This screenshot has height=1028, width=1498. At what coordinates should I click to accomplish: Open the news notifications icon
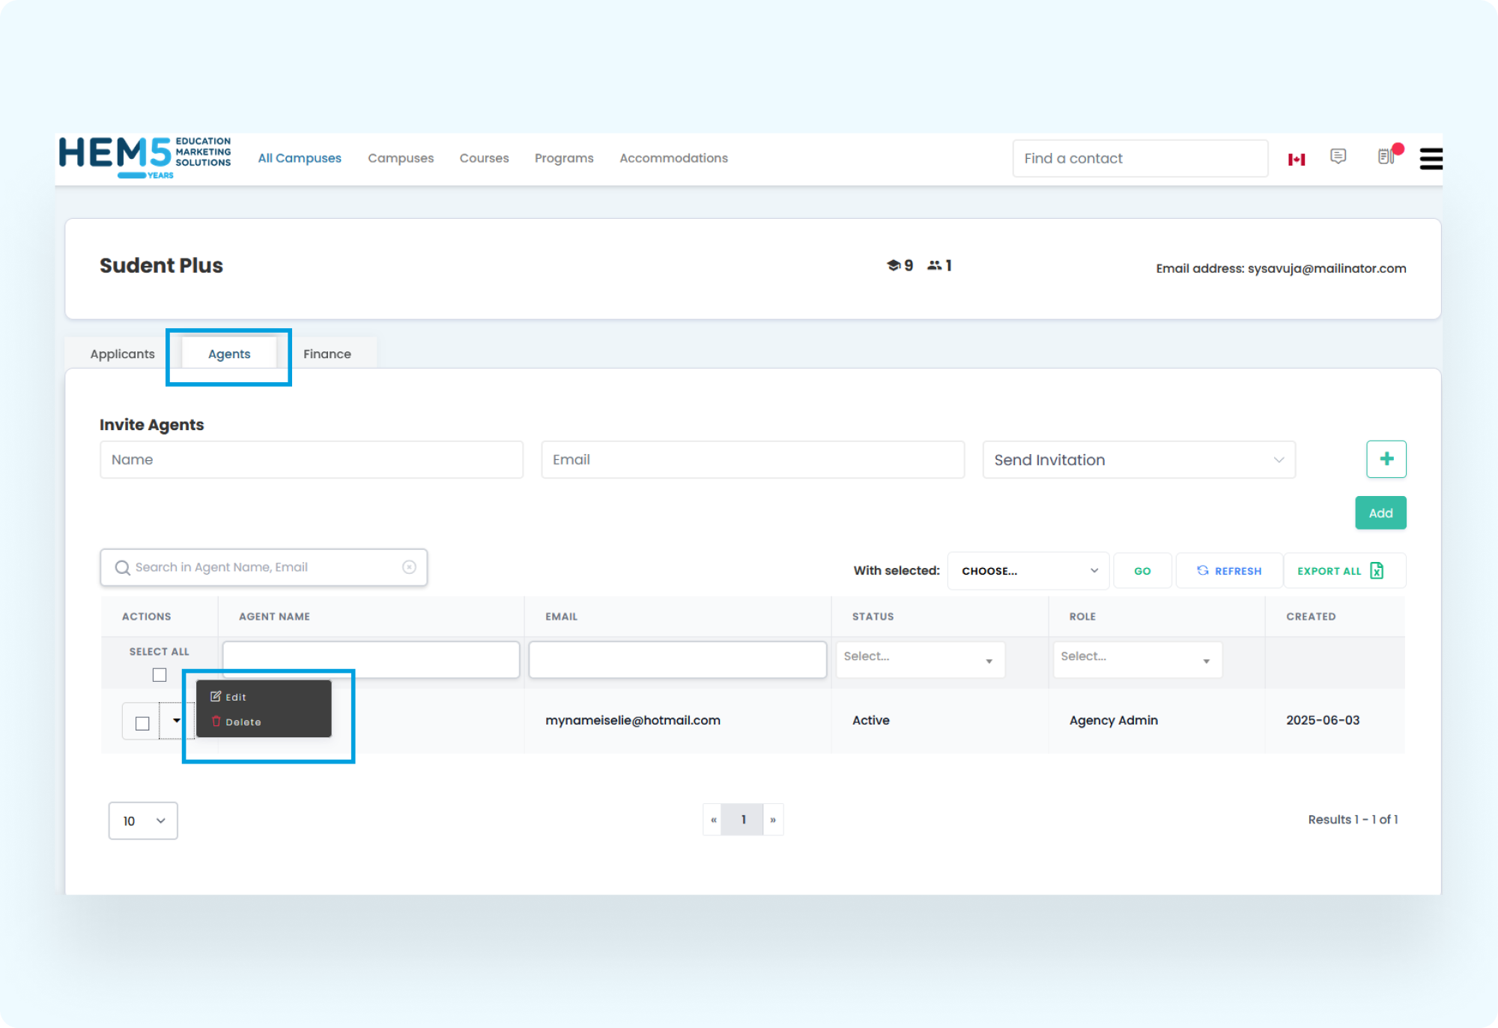coord(1385,156)
